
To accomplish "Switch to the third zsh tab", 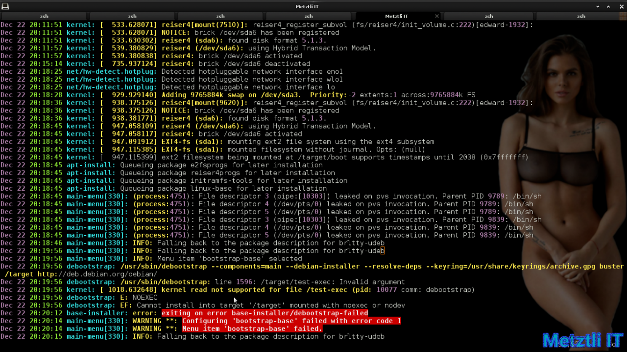I will 220,16.
